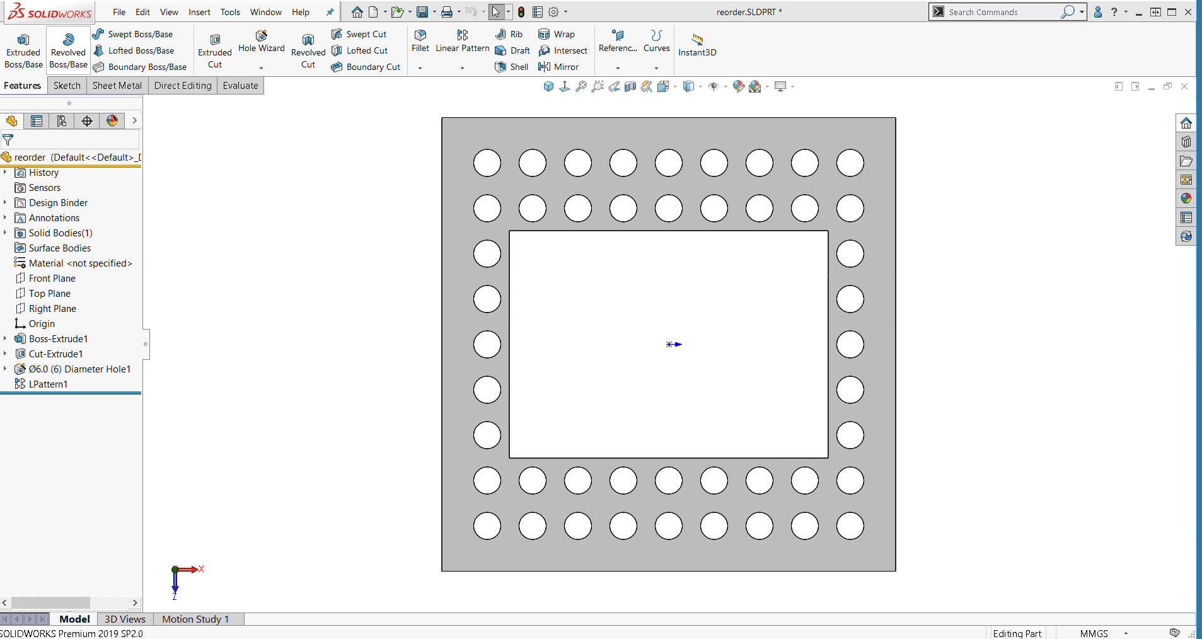Click the Linear Pattern tool
Viewport: 1202px width, 639px height.
[463, 41]
